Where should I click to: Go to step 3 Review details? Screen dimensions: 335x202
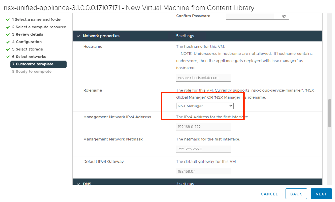27,34
